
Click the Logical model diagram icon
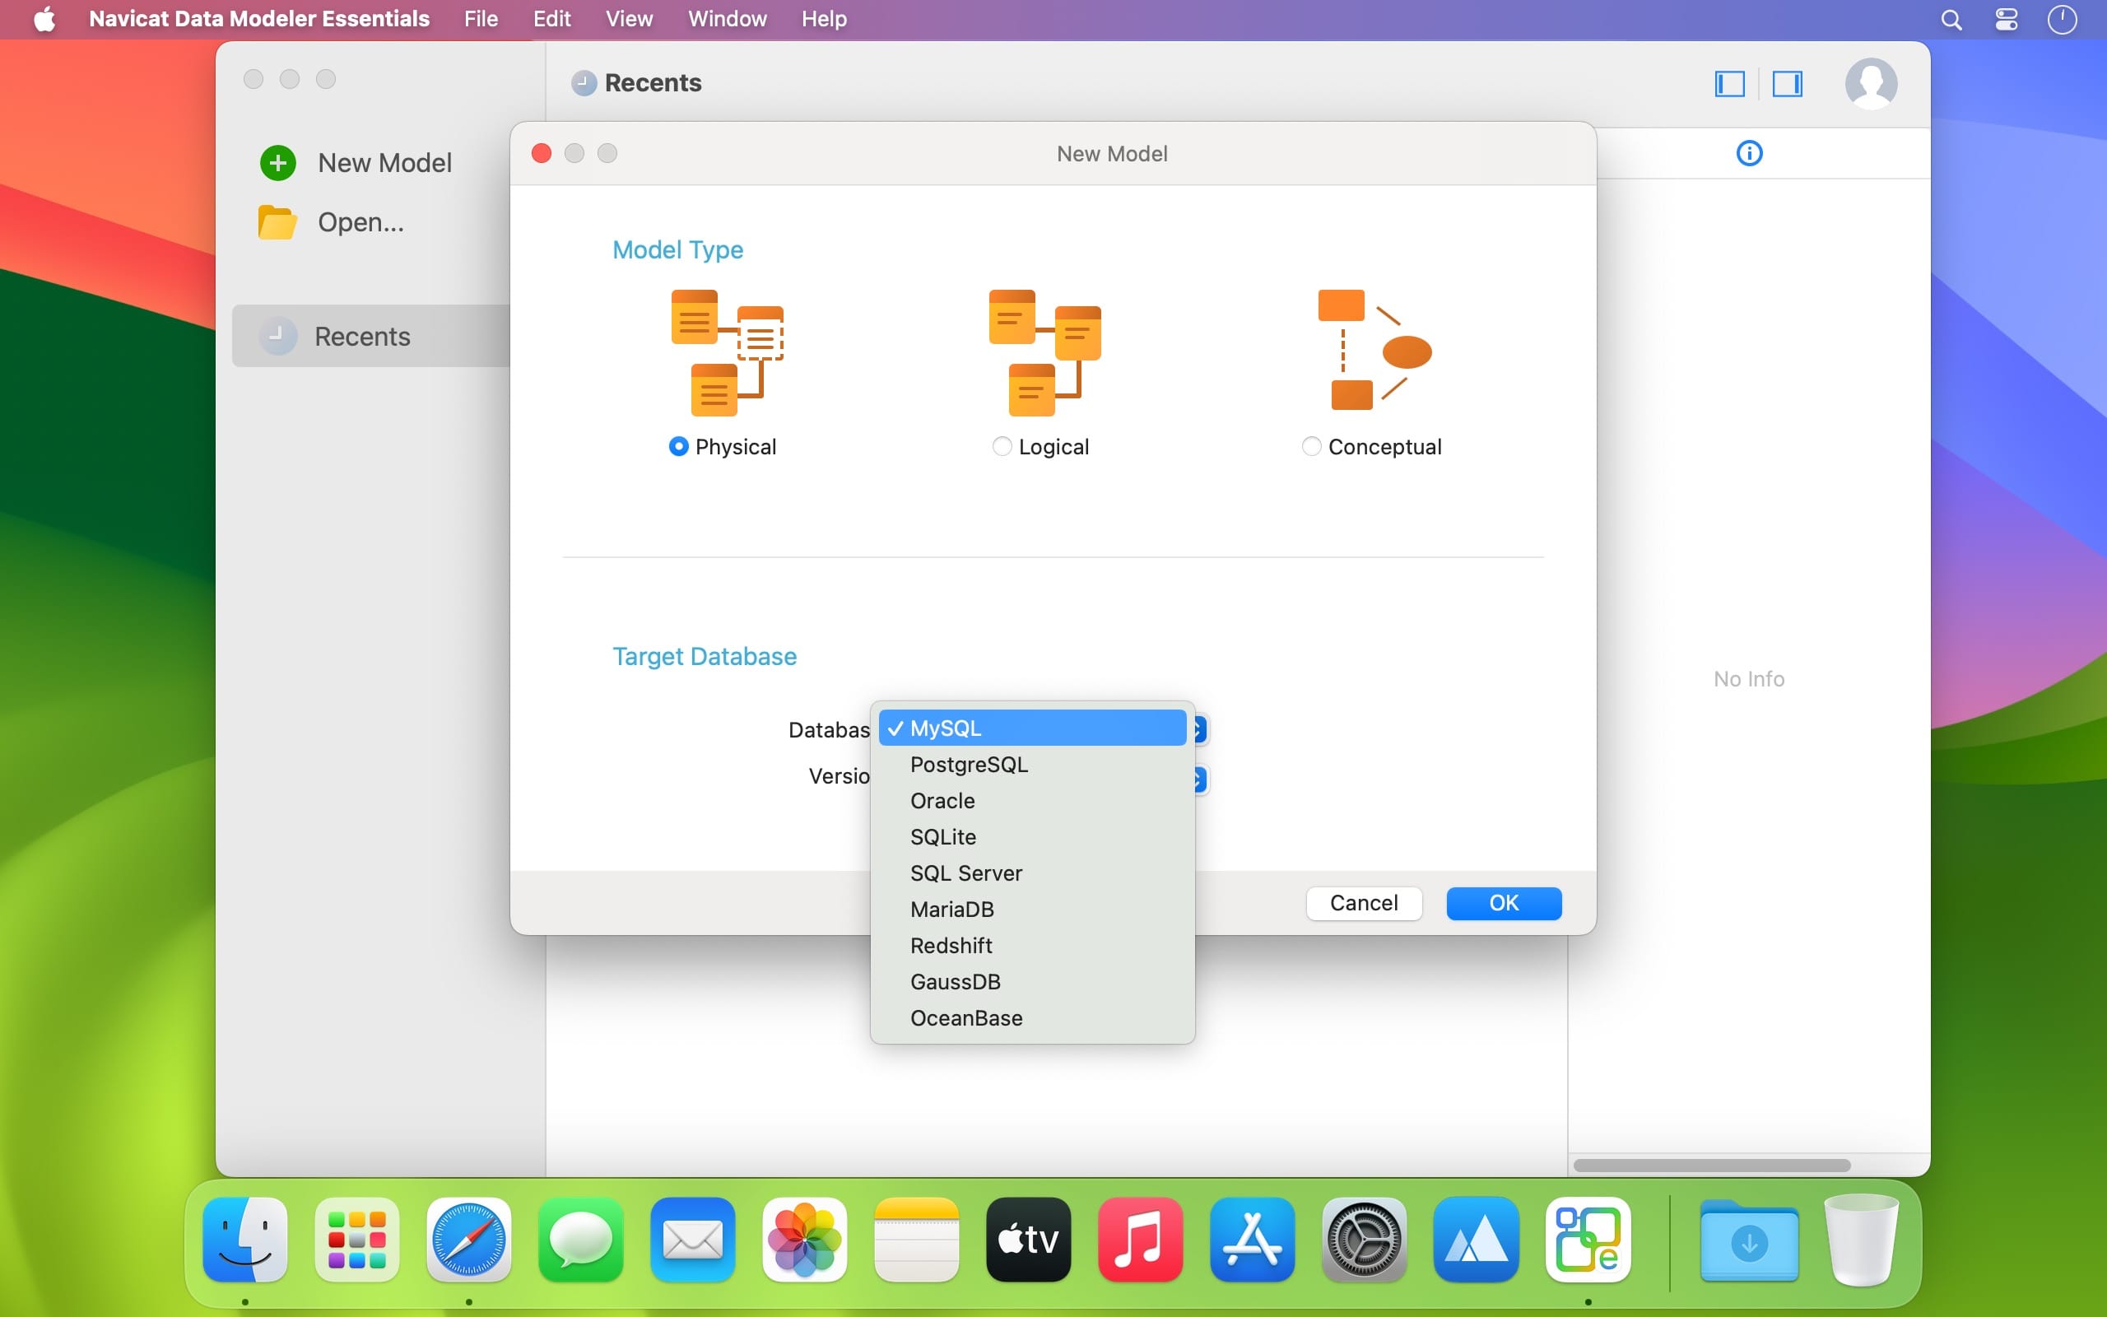[1044, 353]
